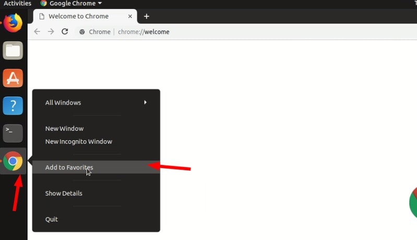The height and width of the screenshot is (240, 417).
Task: Close the Welcome to Chrome tab
Action: pyautogui.click(x=130, y=17)
